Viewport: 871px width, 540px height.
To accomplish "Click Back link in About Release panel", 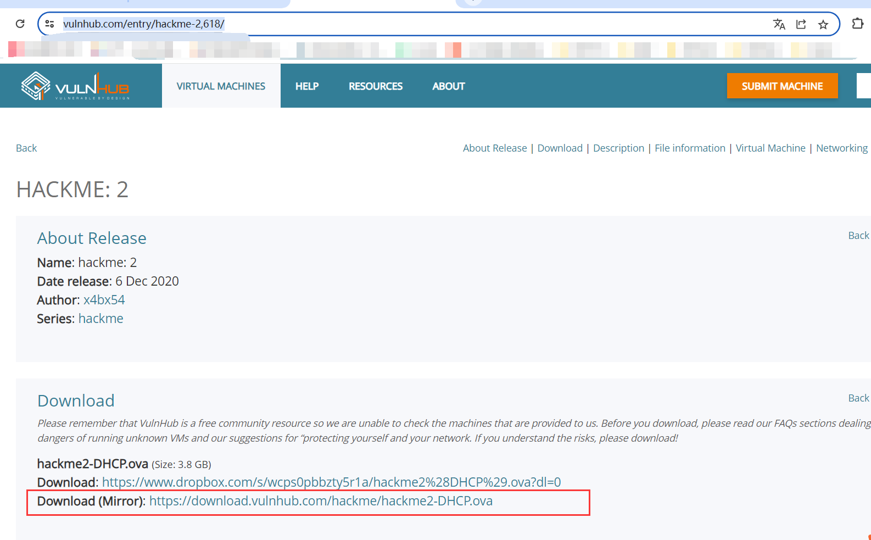I will pyautogui.click(x=859, y=236).
